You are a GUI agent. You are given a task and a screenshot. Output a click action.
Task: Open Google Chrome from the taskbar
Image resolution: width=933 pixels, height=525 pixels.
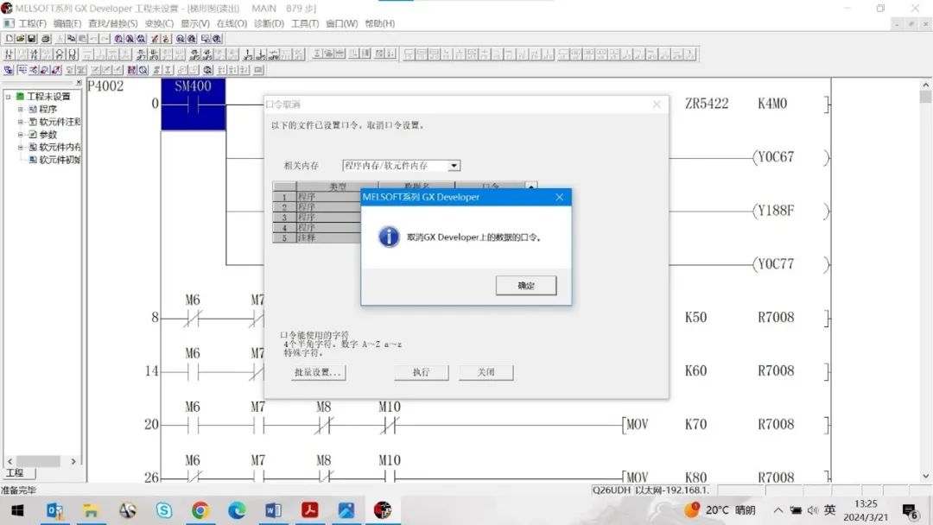(200, 510)
